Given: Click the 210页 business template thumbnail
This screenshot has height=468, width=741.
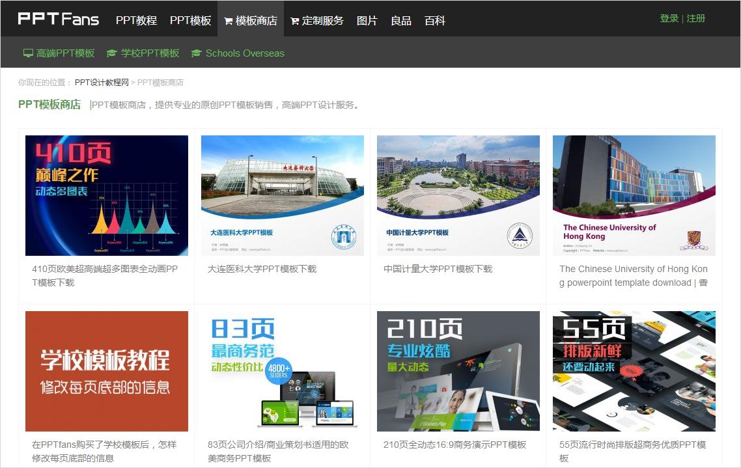Looking at the screenshot, I should pyautogui.click(x=458, y=371).
